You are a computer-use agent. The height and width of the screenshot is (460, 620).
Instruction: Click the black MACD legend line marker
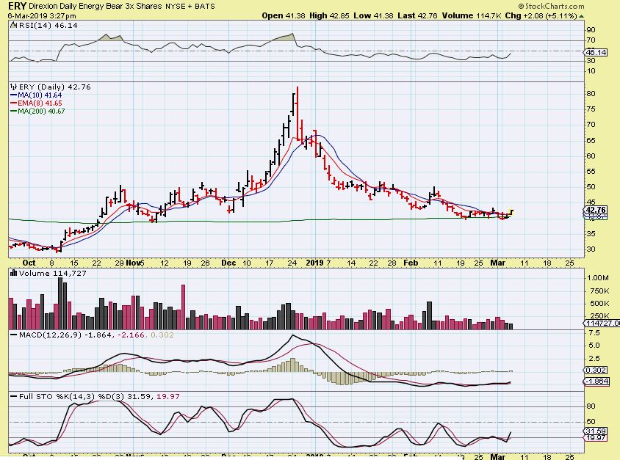click(x=13, y=335)
